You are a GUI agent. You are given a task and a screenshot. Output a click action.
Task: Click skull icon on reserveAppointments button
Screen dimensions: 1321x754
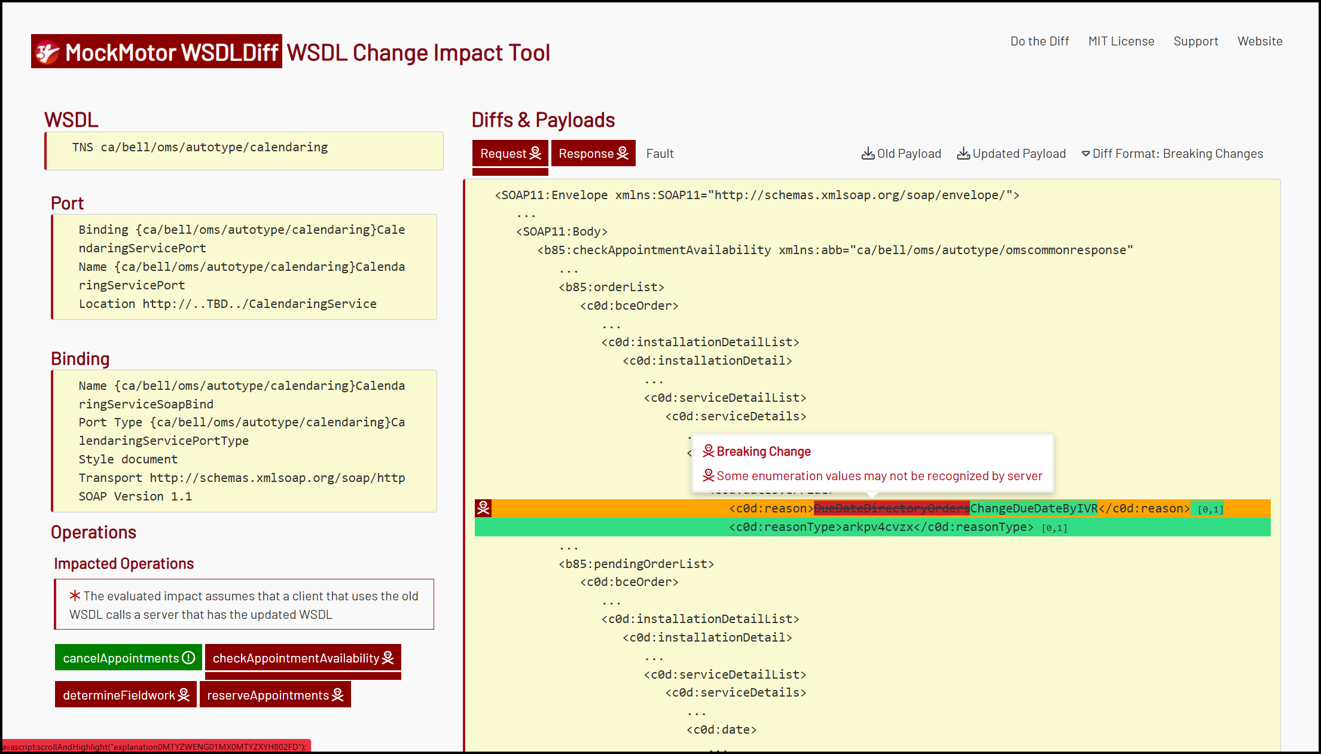338,695
